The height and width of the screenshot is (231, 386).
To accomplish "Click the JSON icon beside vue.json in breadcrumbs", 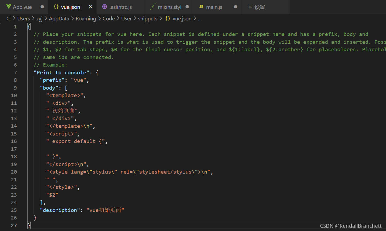I will (x=168, y=19).
